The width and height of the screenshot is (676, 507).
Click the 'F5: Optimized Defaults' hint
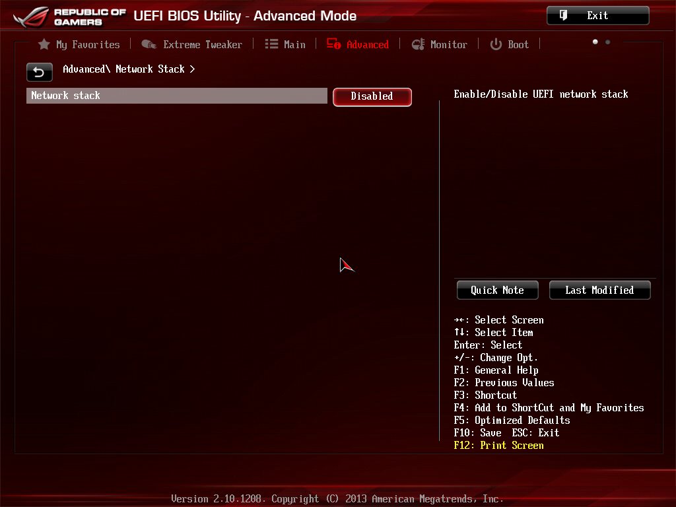point(512,421)
